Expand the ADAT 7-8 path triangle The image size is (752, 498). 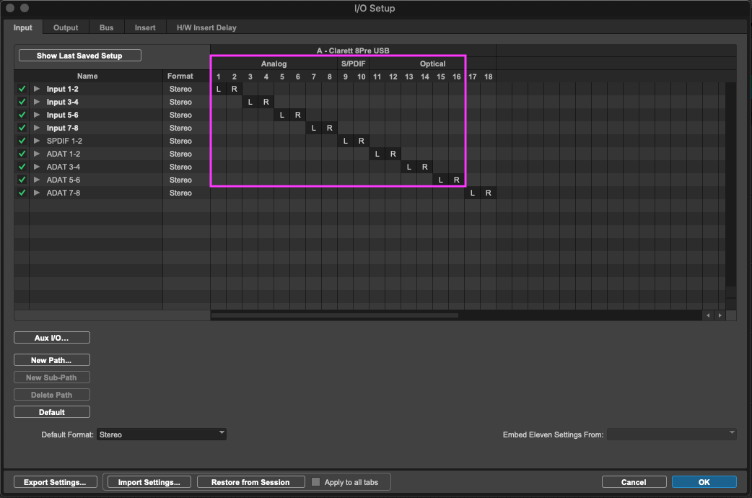[37, 193]
